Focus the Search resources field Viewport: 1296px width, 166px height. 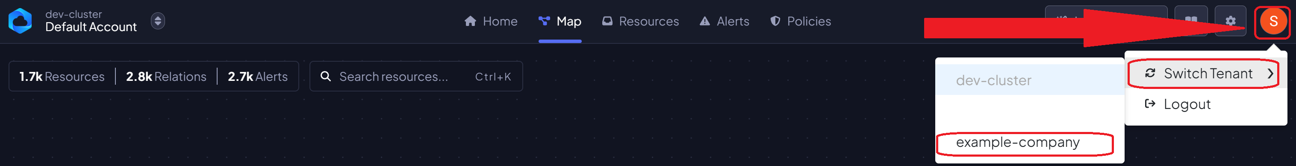pyautogui.click(x=416, y=76)
